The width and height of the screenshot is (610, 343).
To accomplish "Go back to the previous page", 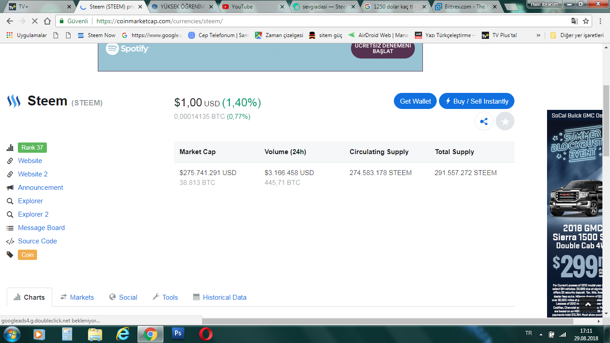I will pos(10,21).
